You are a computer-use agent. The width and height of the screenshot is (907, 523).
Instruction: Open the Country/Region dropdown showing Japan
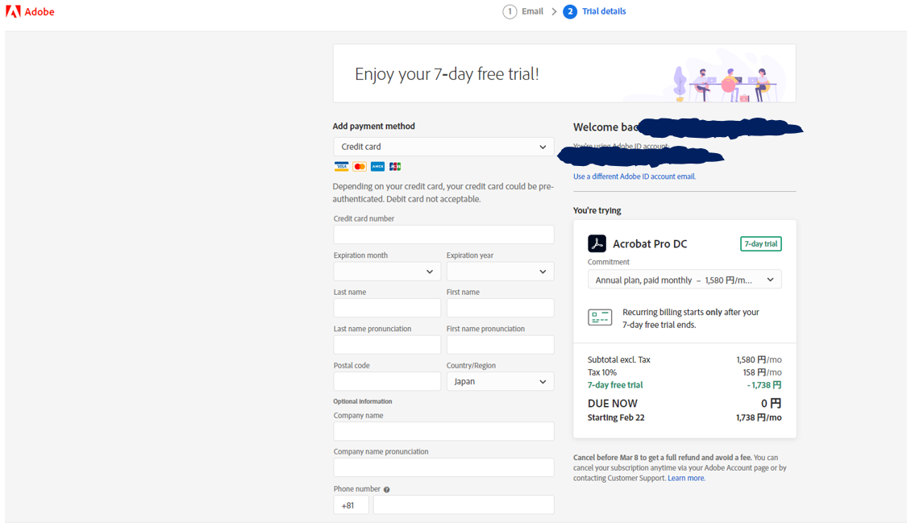pyautogui.click(x=501, y=381)
